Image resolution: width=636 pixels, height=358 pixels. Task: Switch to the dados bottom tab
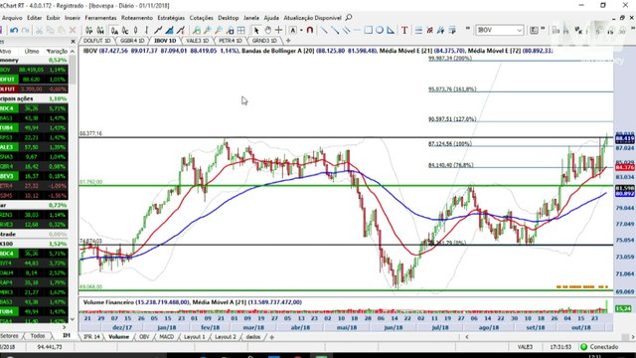point(253,337)
